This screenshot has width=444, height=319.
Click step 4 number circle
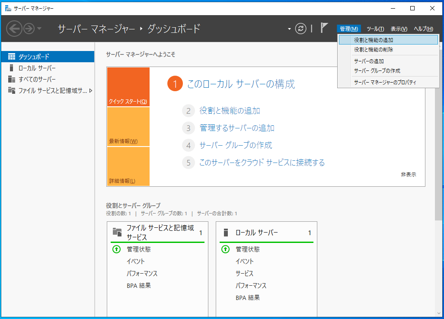[188, 146]
